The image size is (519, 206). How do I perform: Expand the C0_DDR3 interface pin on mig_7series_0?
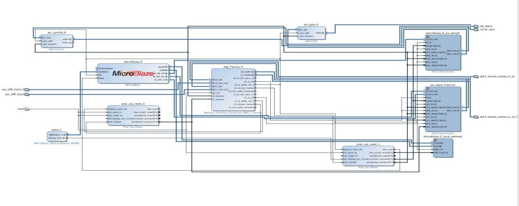point(253,72)
